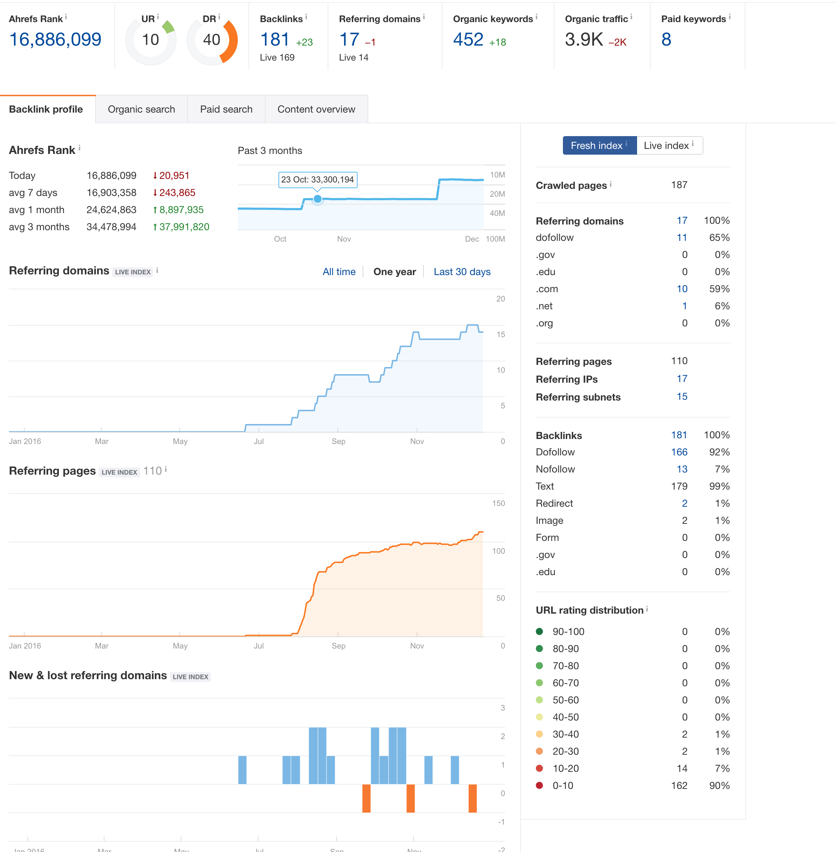This screenshot has width=836, height=852.
Task: Click info icon beside Referring pages 110
Action: (165, 470)
